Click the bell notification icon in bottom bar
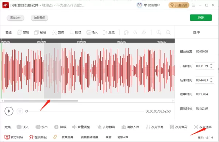 (55, 137)
